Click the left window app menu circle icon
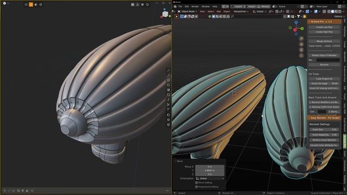This screenshot has width=347, height=195. tap(4, 3)
